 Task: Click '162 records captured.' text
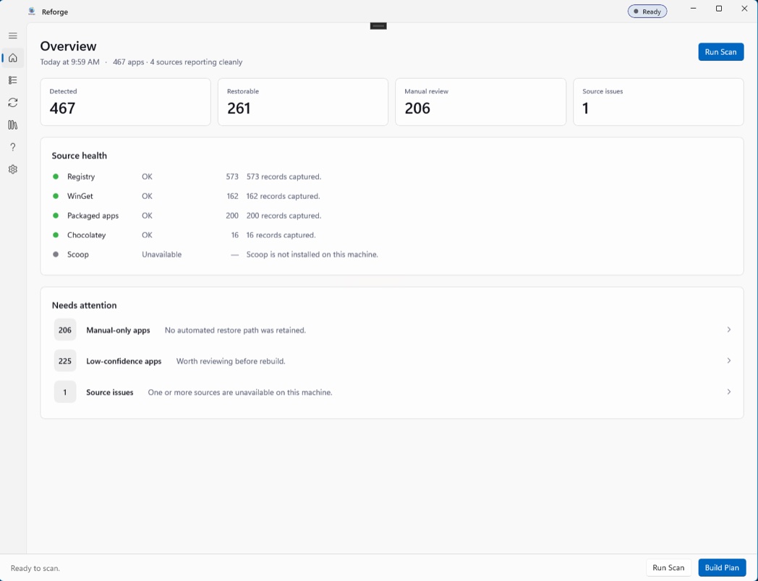tap(284, 196)
